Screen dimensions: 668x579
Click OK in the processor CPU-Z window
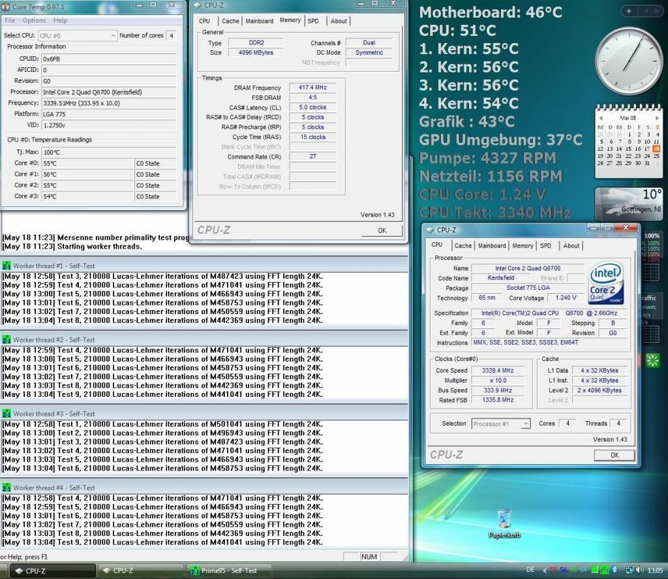(615, 455)
